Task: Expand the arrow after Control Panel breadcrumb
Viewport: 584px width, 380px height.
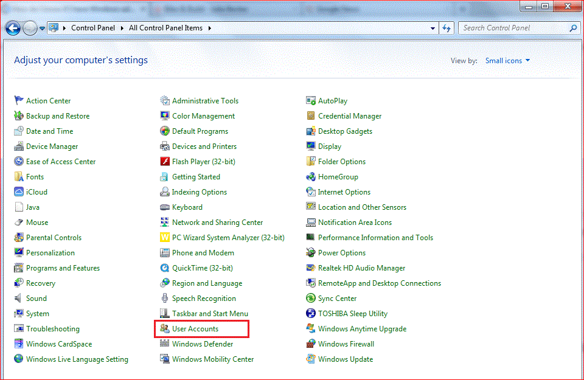Action: click(122, 28)
